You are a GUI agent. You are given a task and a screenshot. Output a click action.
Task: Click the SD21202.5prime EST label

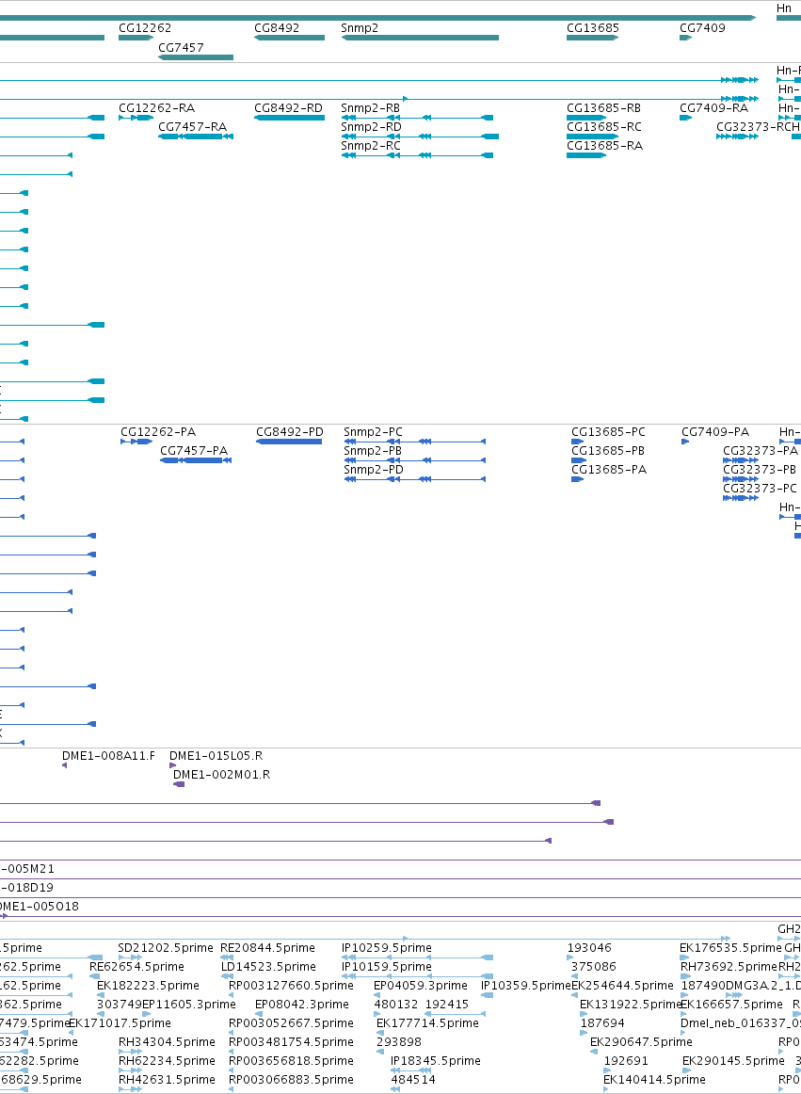pyautogui.click(x=166, y=948)
